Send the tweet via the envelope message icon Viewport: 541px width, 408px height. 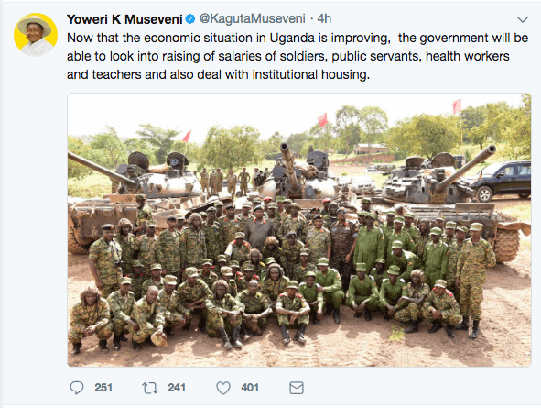tap(297, 388)
